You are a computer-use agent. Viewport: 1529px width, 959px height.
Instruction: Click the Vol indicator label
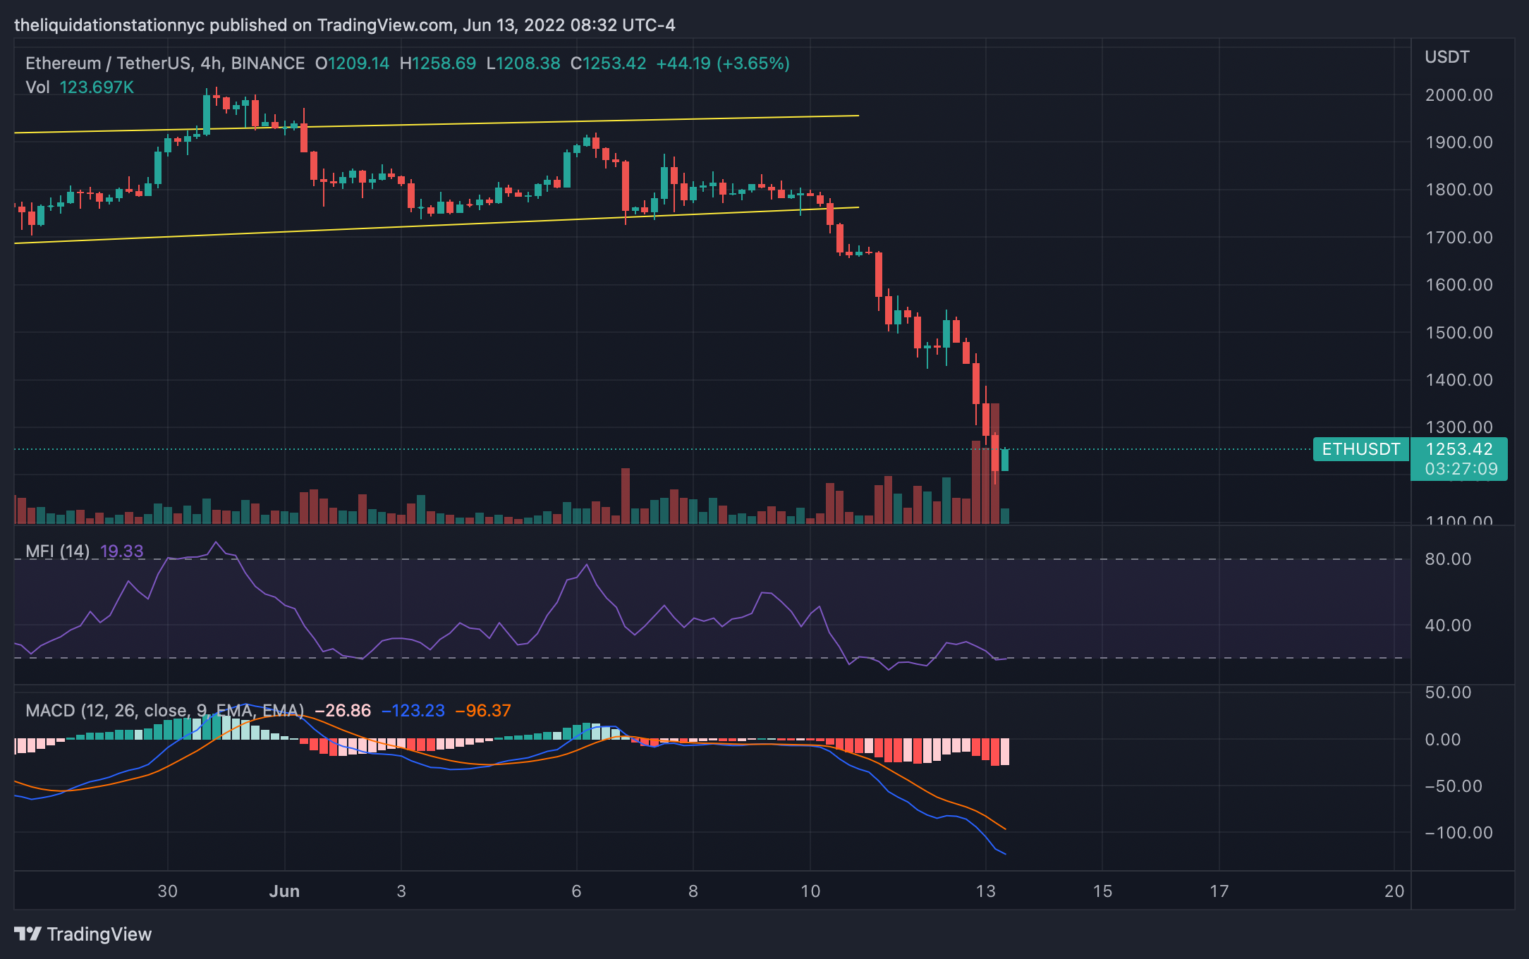37,87
